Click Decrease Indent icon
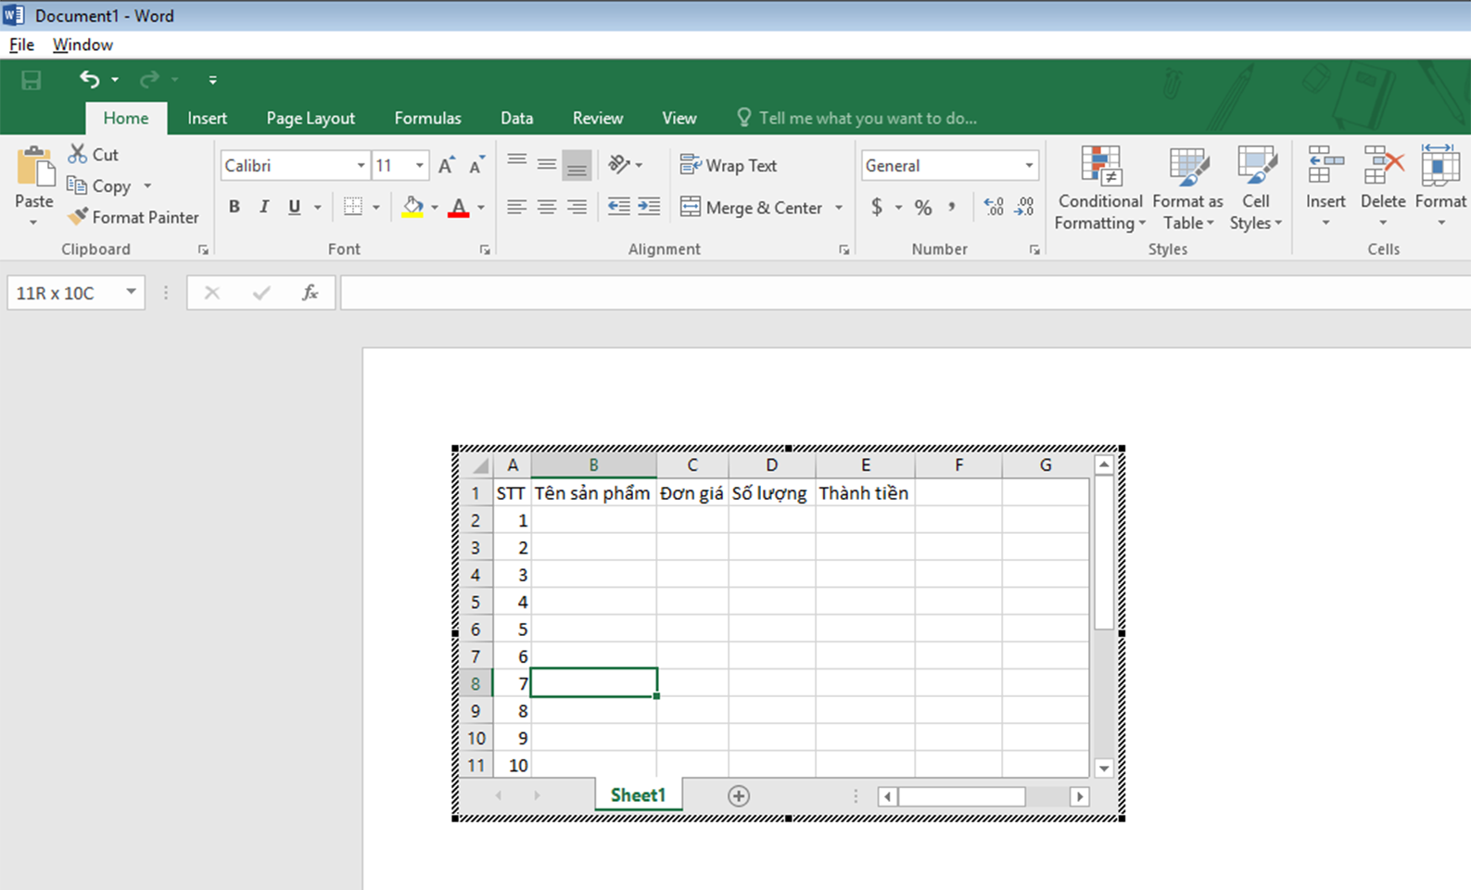The image size is (1471, 890). [x=618, y=207]
